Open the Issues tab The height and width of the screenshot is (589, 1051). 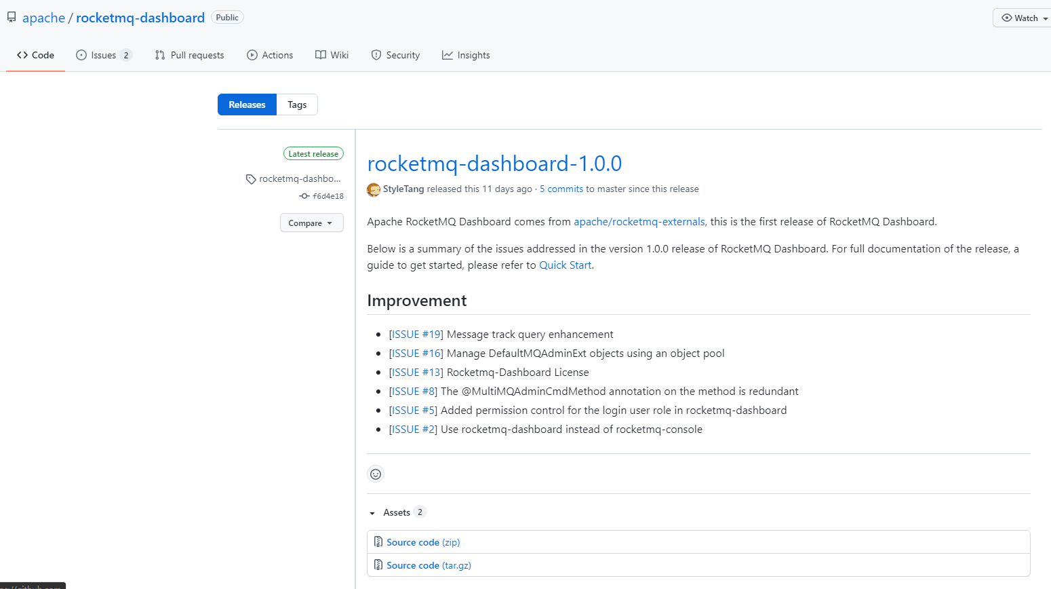(104, 55)
